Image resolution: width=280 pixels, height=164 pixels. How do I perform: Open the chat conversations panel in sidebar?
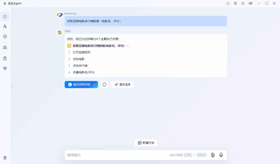[5, 16]
